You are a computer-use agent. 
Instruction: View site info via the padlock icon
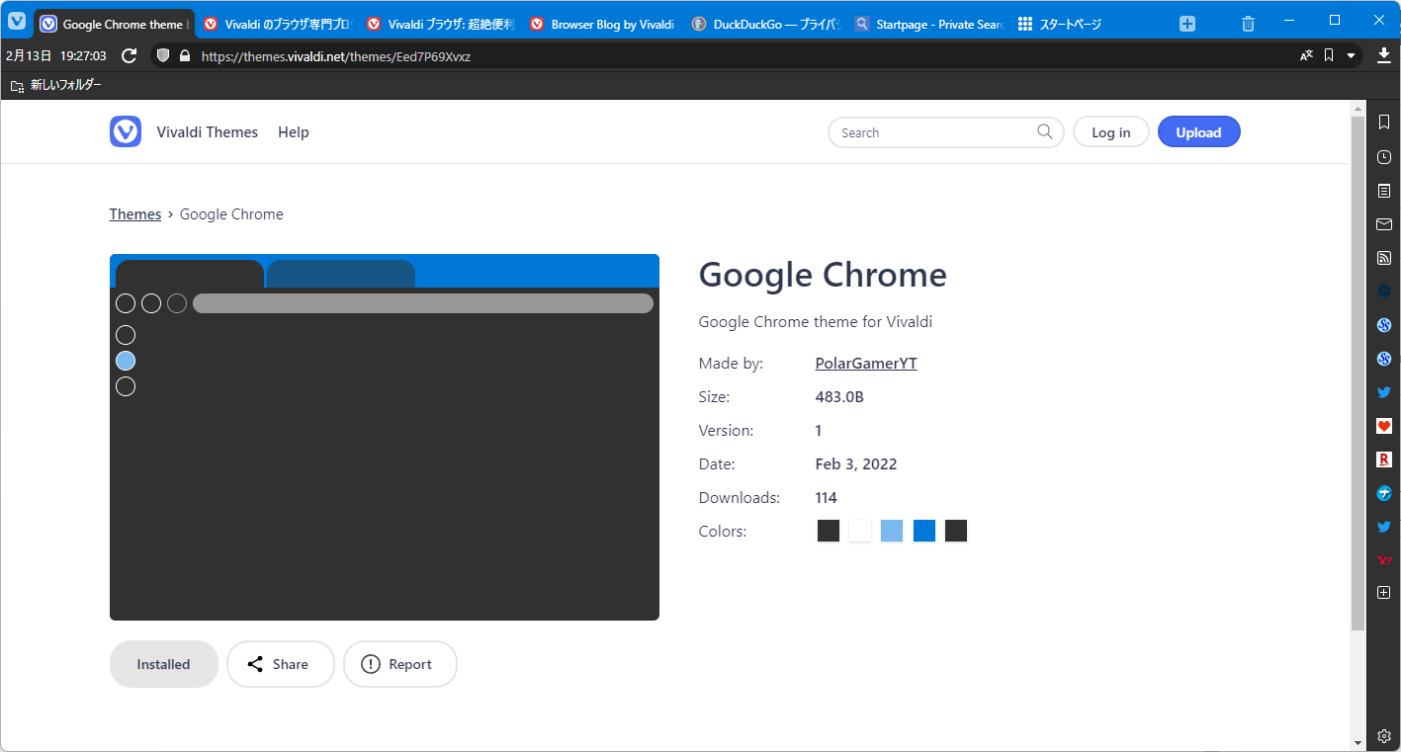click(x=184, y=56)
